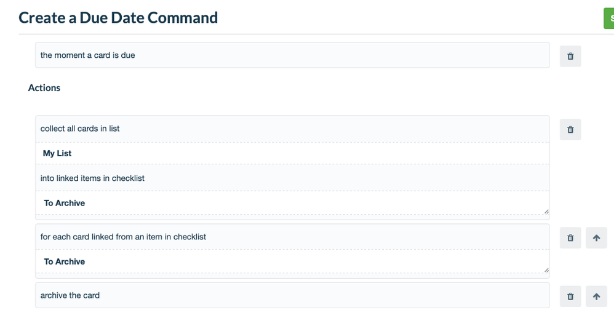Click "into linked items in checklist" text
This screenshot has height=323, width=614.
click(92, 178)
